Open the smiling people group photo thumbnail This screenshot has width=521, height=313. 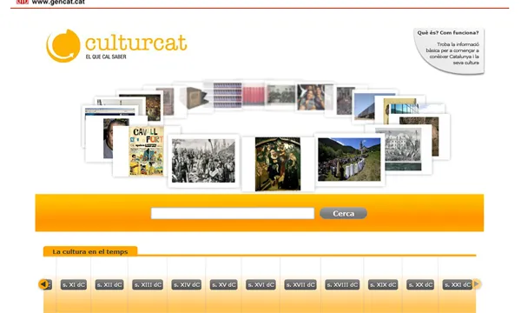click(x=311, y=97)
